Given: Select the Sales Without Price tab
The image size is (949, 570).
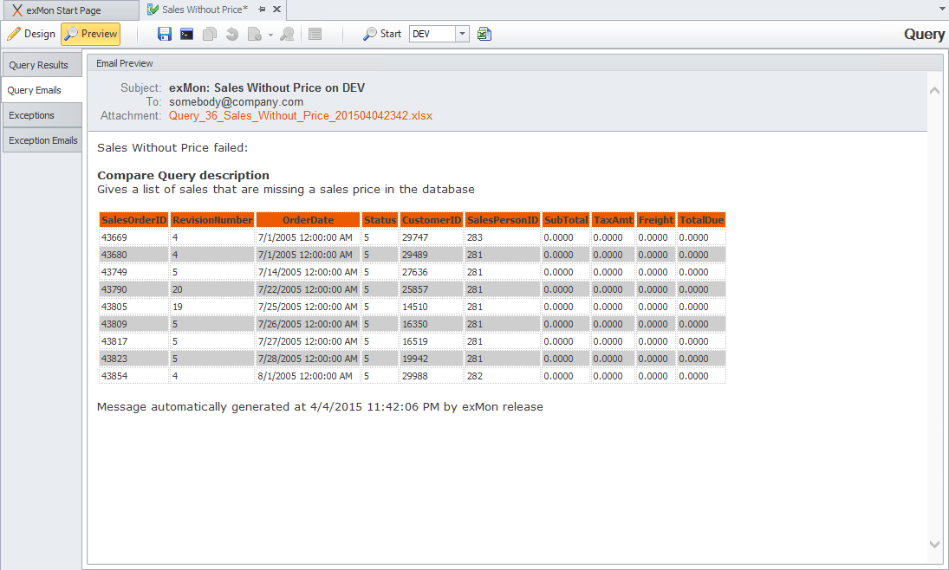Looking at the screenshot, I should click(205, 10).
